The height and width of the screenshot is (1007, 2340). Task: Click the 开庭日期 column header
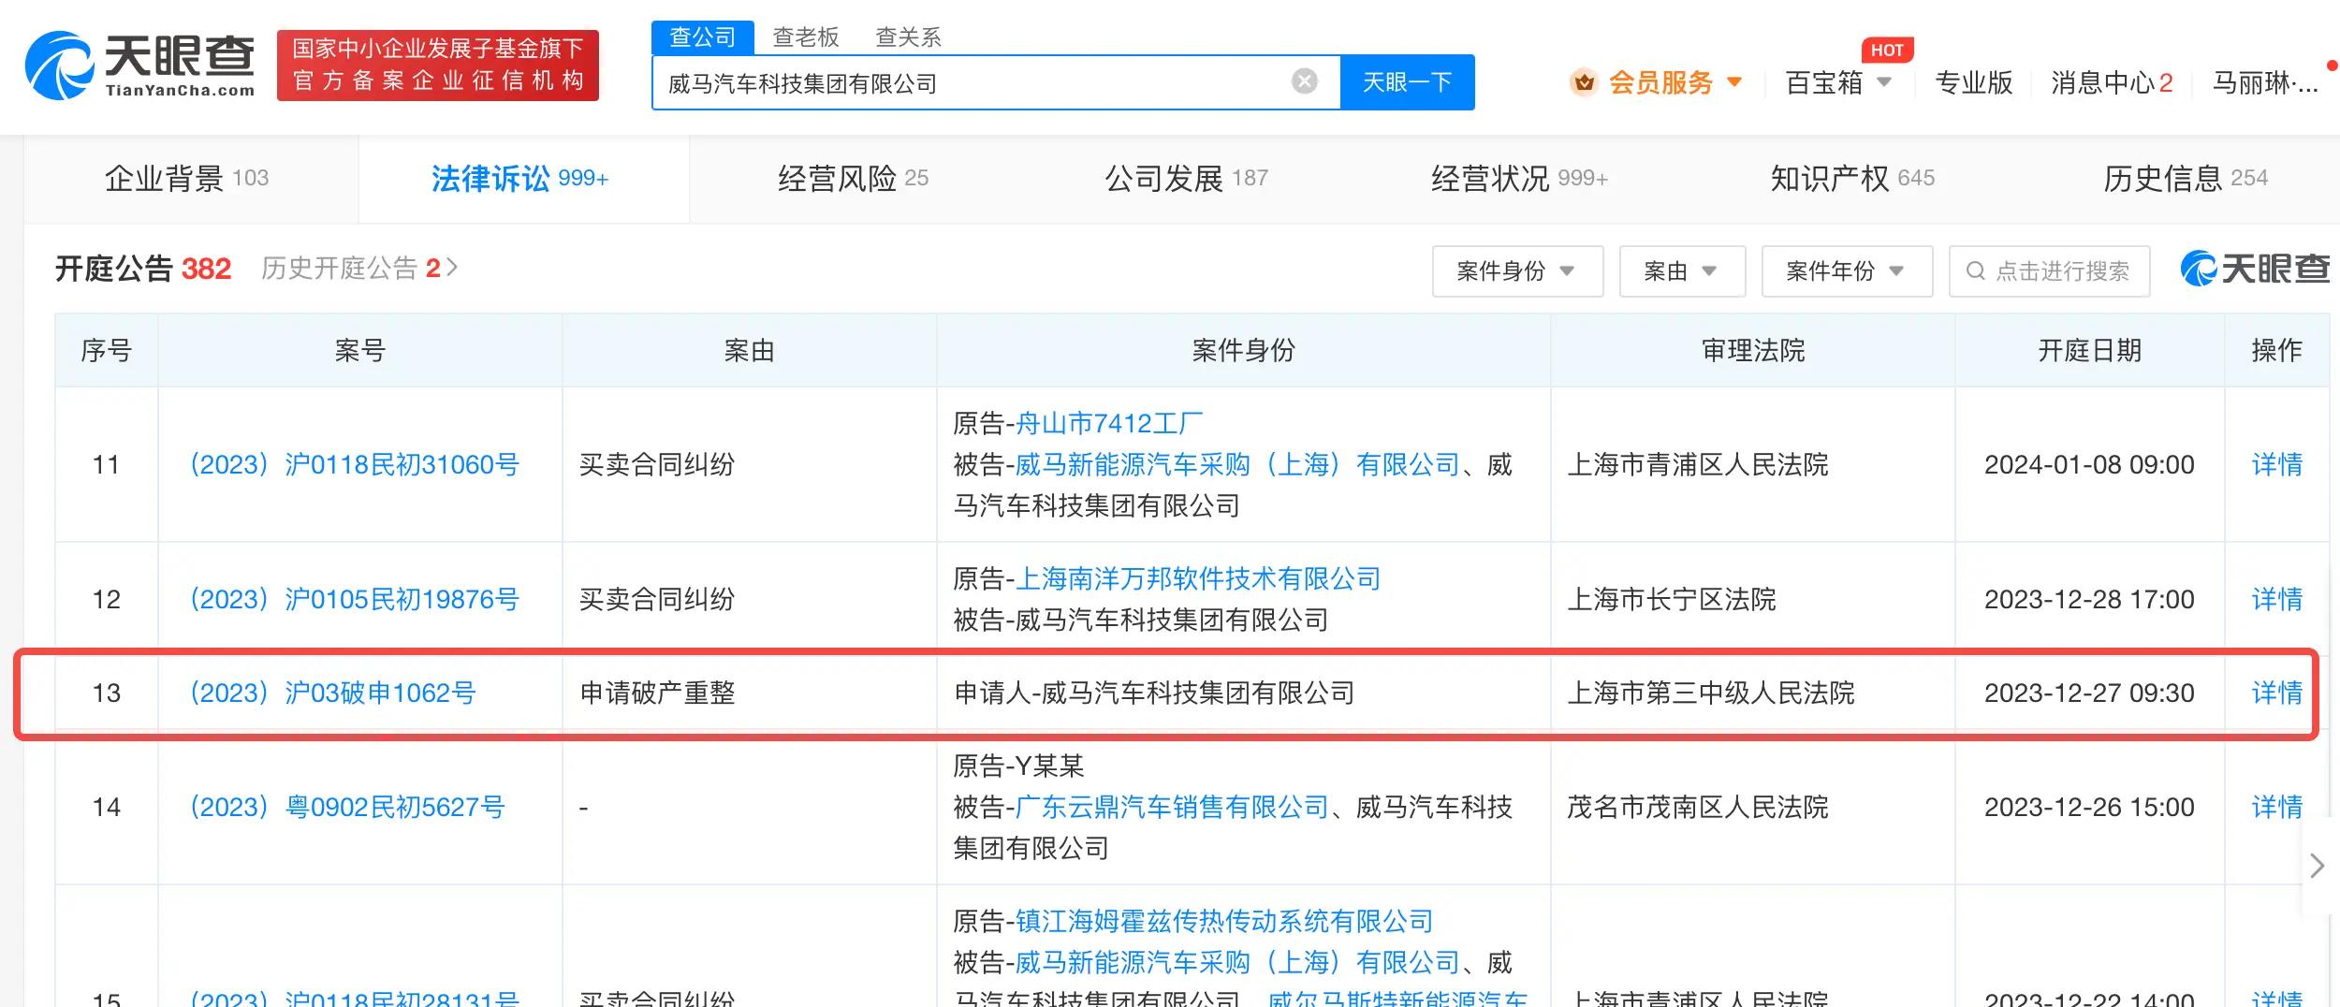(x=2089, y=350)
